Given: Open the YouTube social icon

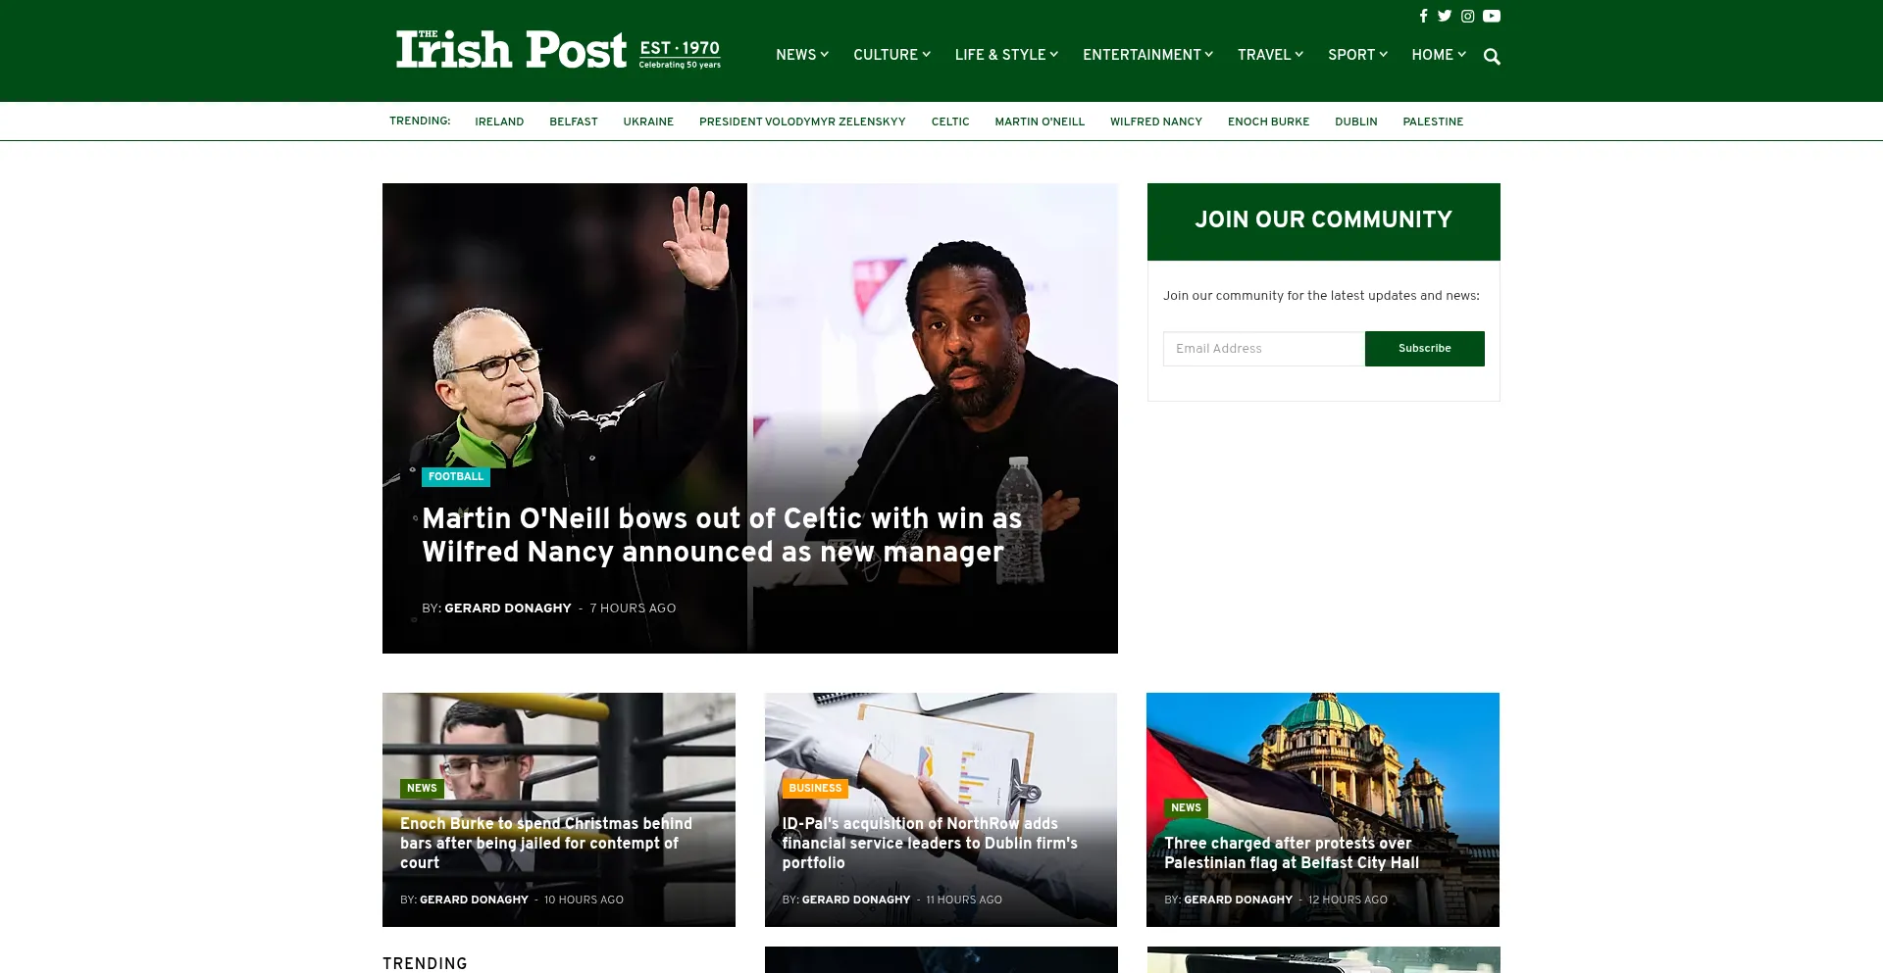Looking at the screenshot, I should (x=1492, y=16).
